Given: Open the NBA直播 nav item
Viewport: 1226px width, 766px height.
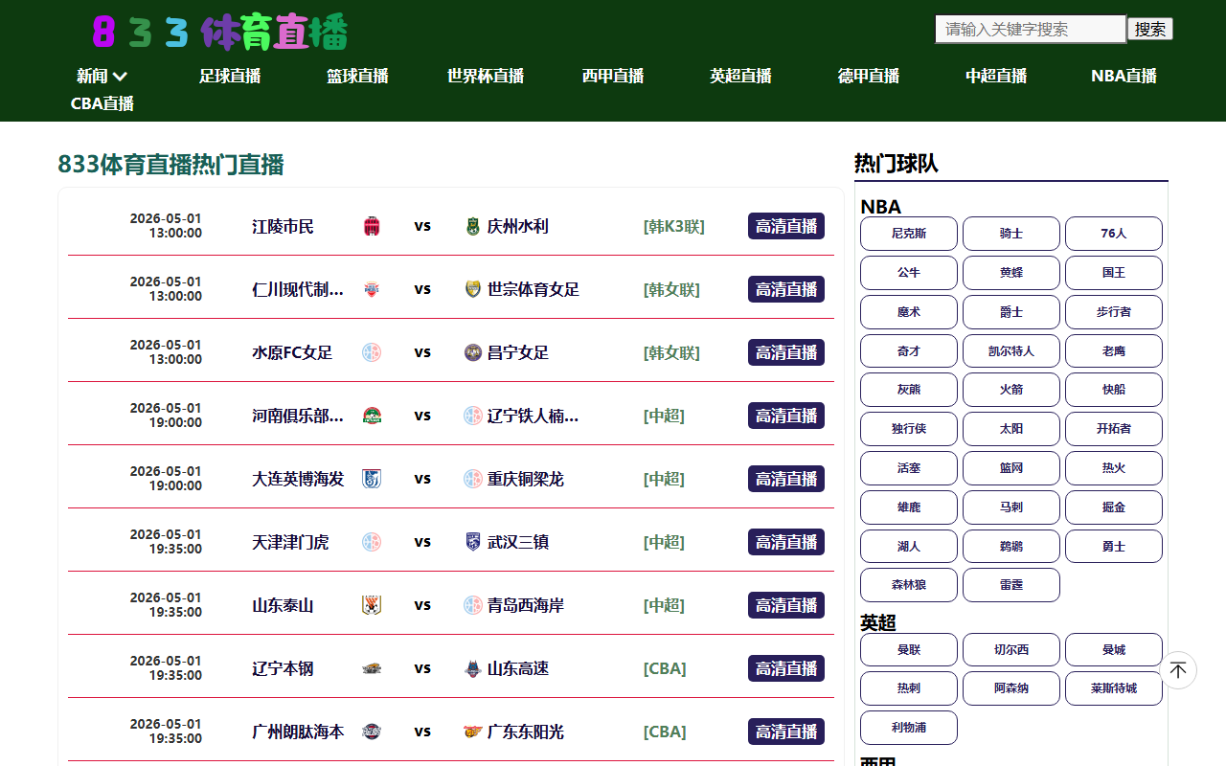Looking at the screenshot, I should click(x=1124, y=76).
